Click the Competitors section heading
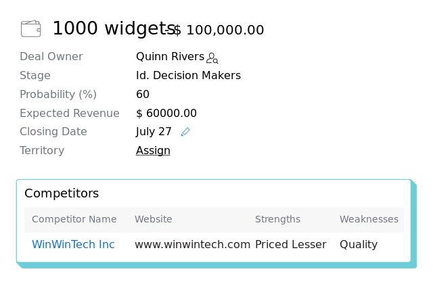The height and width of the screenshot is (284, 433). [62, 193]
